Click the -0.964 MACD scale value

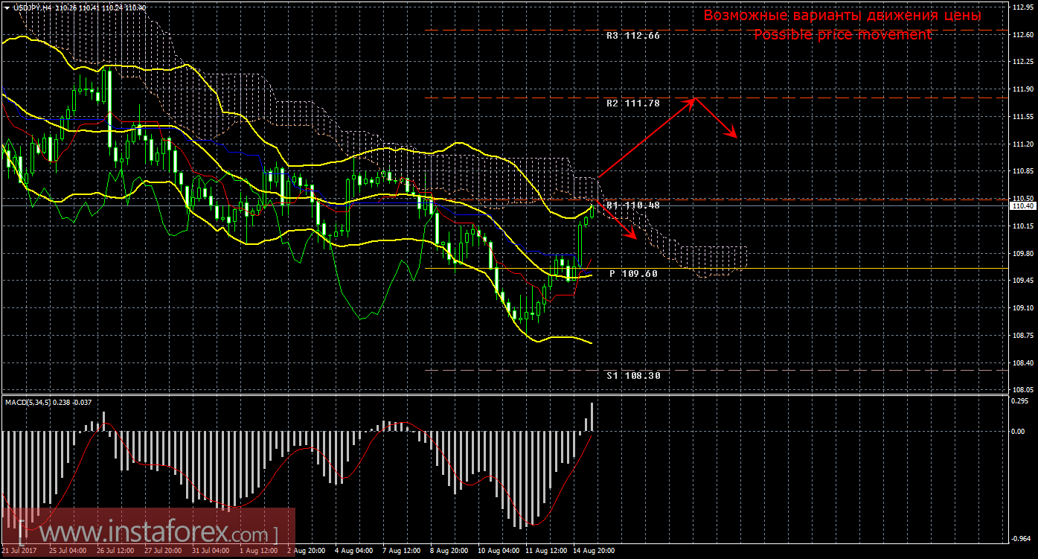1021,539
